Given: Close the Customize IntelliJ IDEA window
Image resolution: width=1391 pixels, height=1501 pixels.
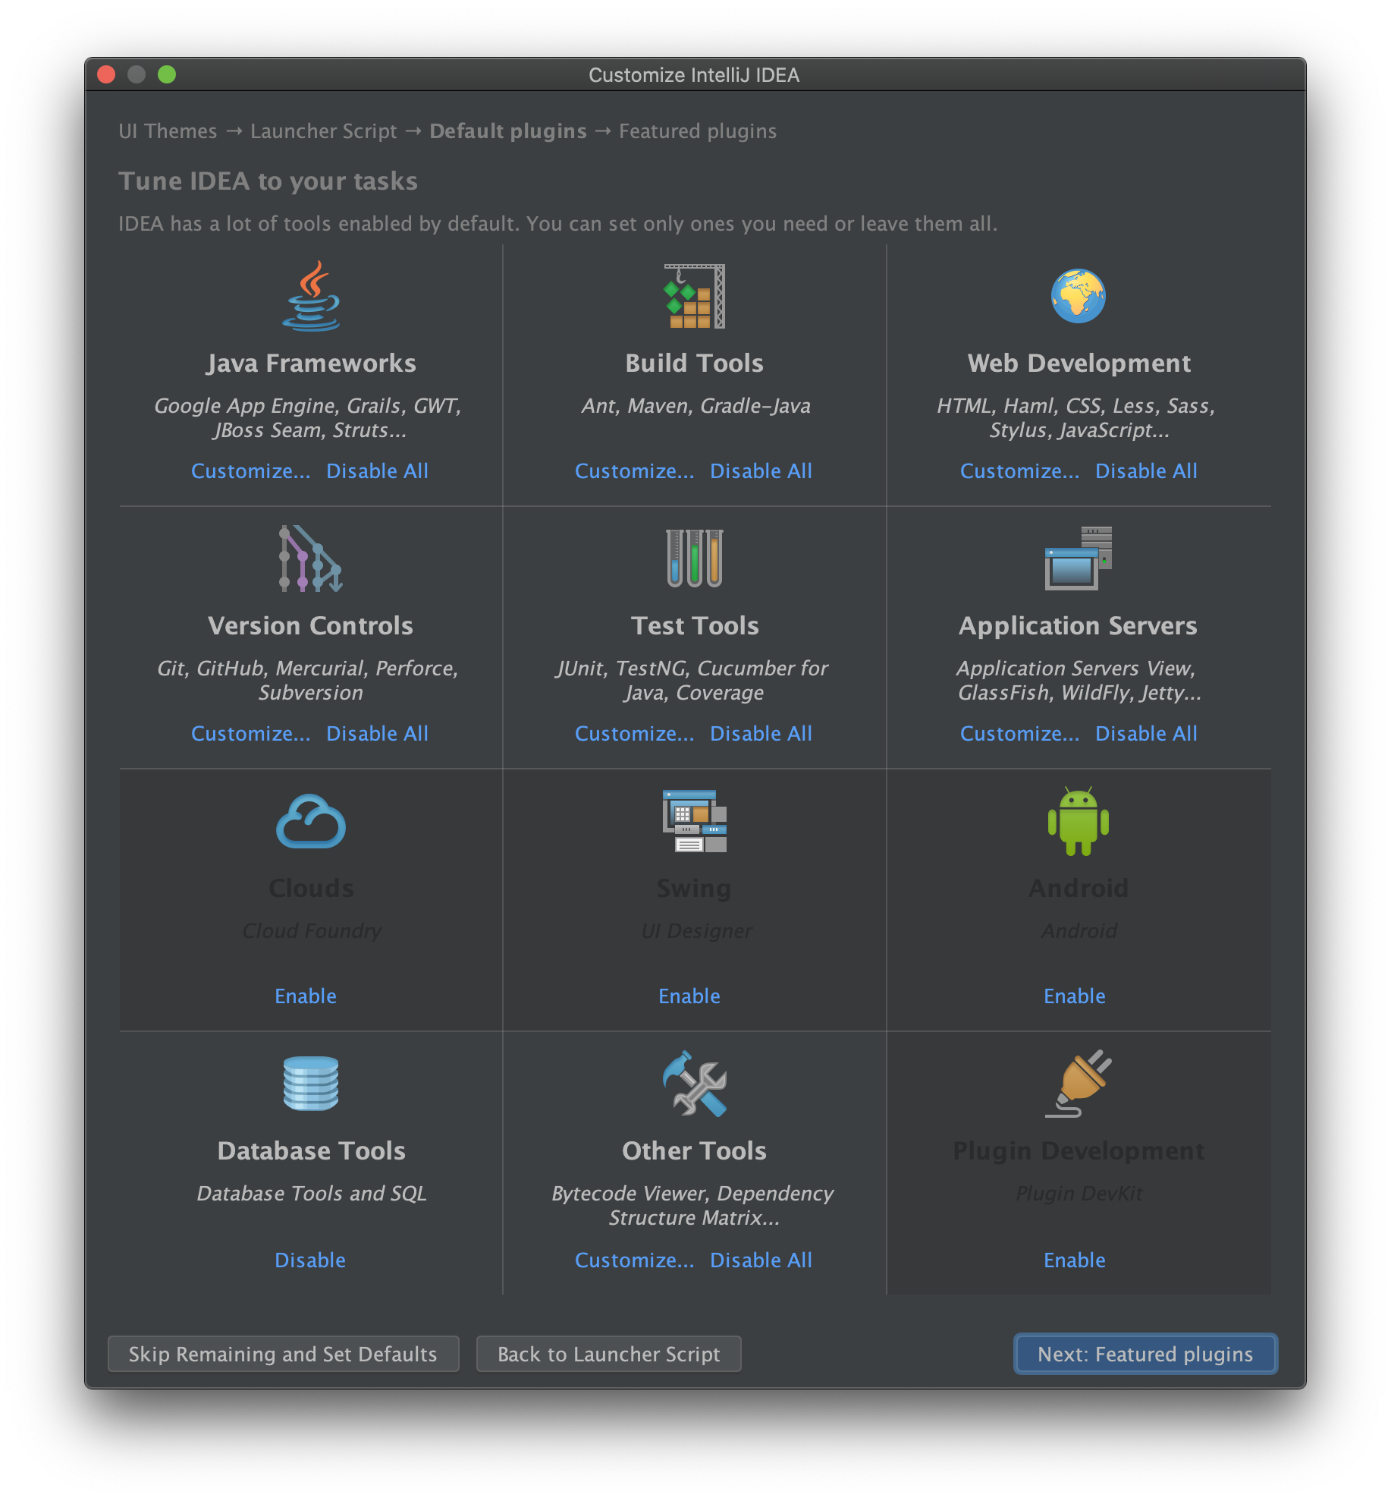Looking at the screenshot, I should 107,74.
